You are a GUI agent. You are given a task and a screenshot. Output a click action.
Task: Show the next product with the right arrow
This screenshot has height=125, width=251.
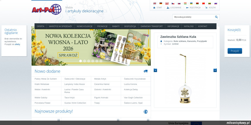point(215,70)
